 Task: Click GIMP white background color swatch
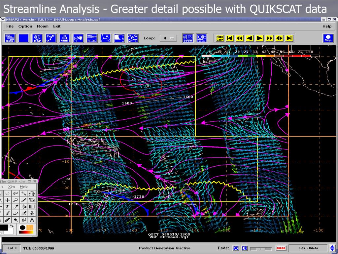point(11,232)
